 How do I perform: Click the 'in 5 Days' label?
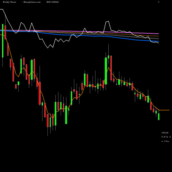pos(165,141)
